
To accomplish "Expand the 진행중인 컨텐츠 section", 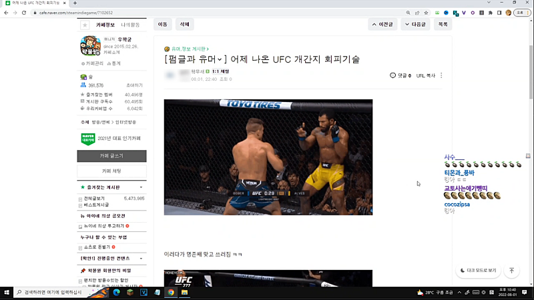I will pos(140,258).
